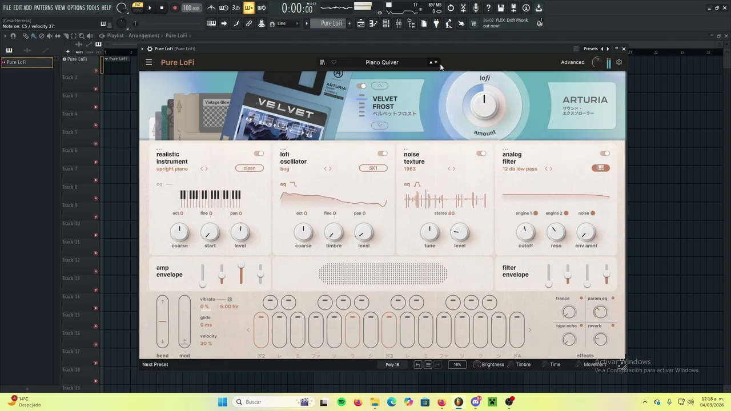Toggle the noise texture on/off switch
The image size is (731, 411).
point(481,154)
